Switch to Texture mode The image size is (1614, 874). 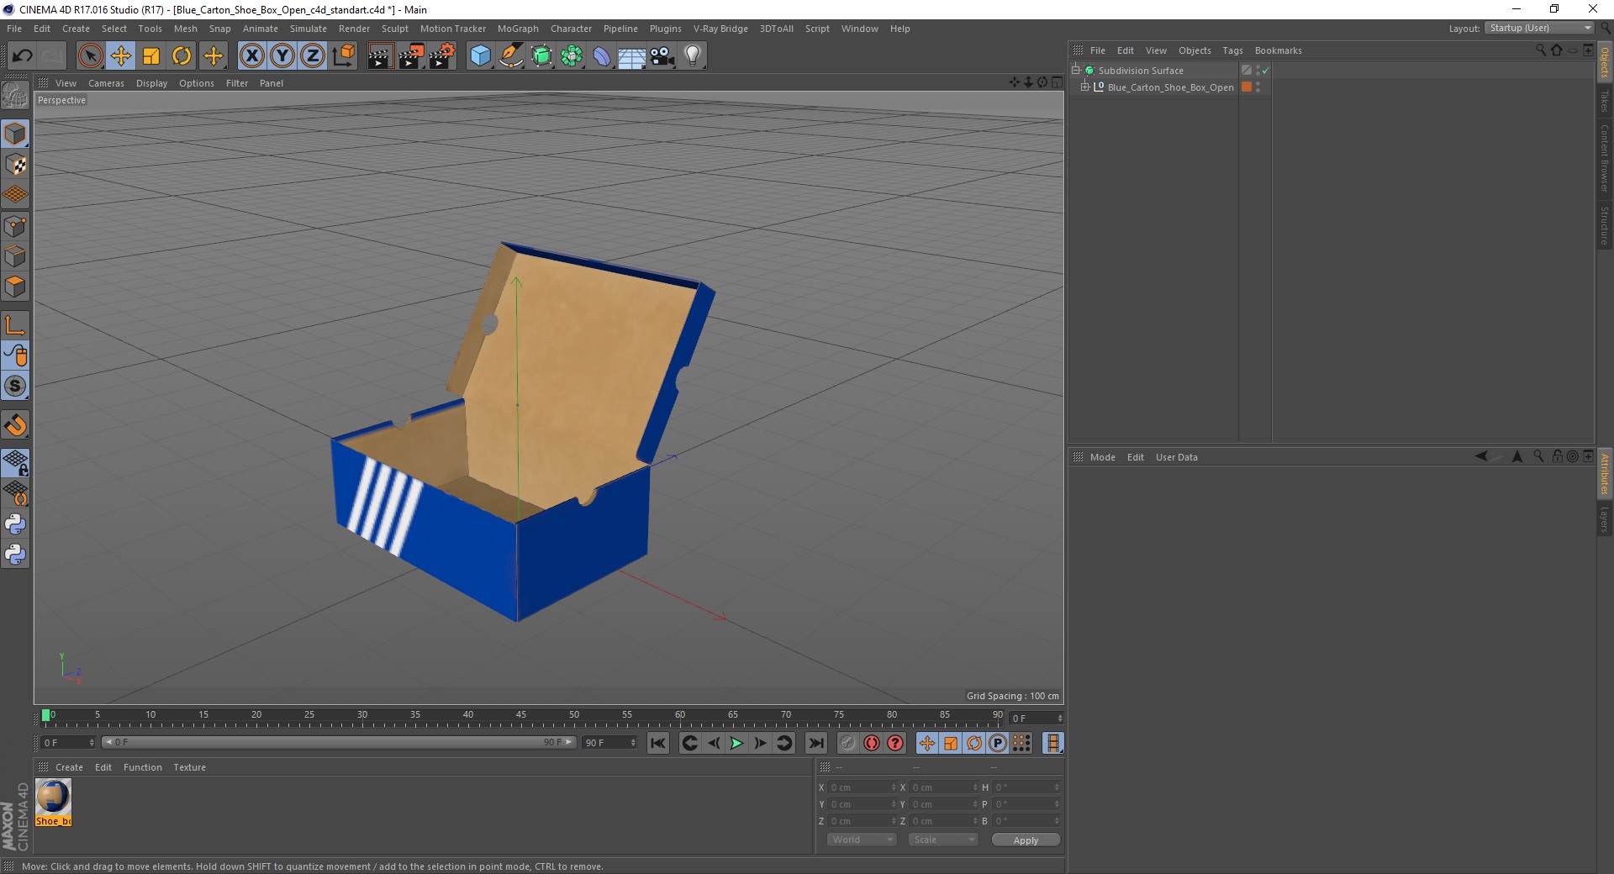click(x=15, y=165)
